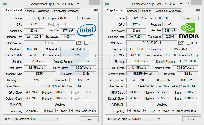
Task: Switch to Validation tab in NVIDIA window
Action: pos(145,11)
